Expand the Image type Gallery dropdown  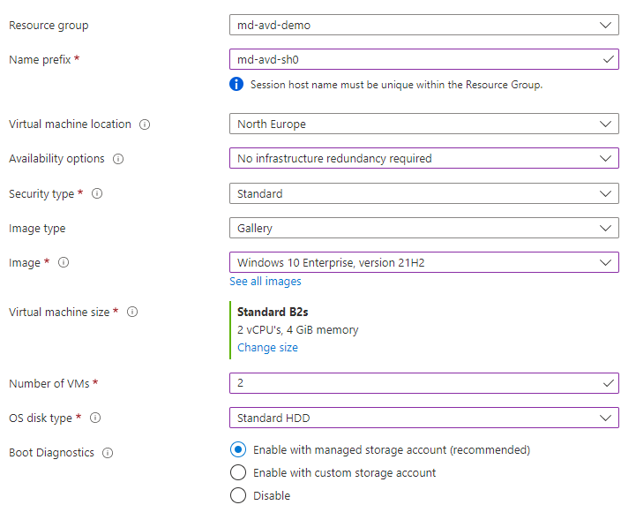pos(423,229)
